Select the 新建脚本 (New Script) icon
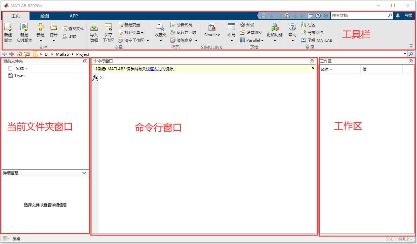417x244 pixels. 8,31
